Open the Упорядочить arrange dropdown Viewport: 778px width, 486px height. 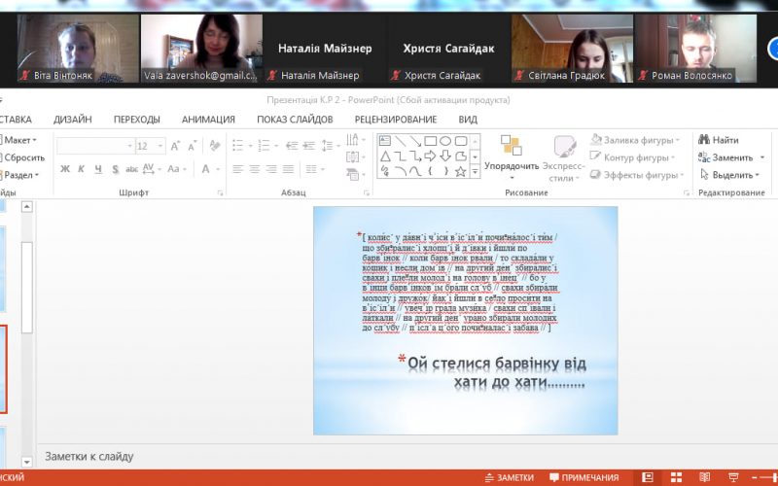point(512,165)
